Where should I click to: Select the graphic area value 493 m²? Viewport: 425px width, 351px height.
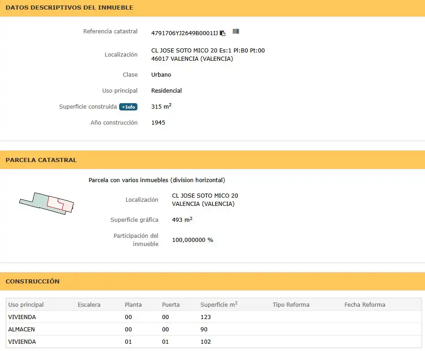[182, 220]
